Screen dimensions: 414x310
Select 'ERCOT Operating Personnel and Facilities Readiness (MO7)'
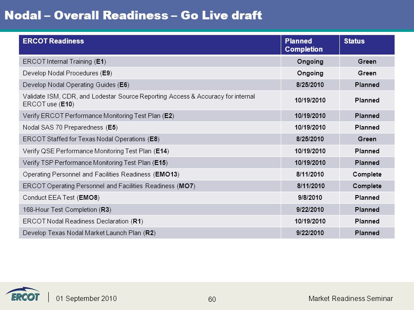[109, 186]
